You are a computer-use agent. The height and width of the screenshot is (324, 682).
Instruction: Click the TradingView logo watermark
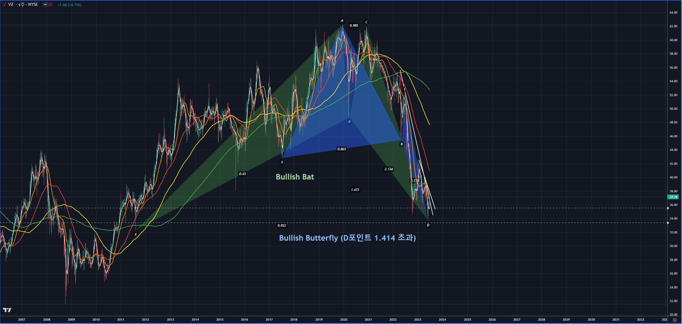[x=7, y=310]
